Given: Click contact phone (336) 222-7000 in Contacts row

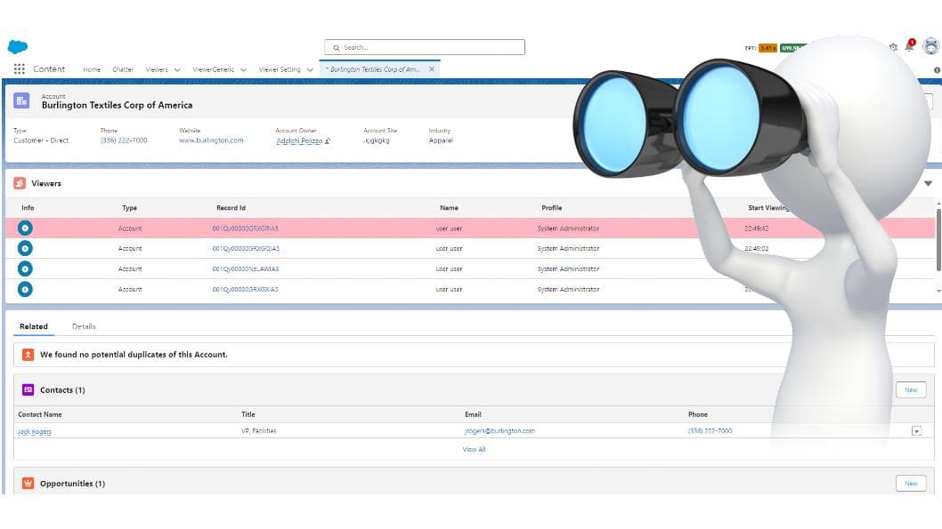Looking at the screenshot, I should [711, 430].
